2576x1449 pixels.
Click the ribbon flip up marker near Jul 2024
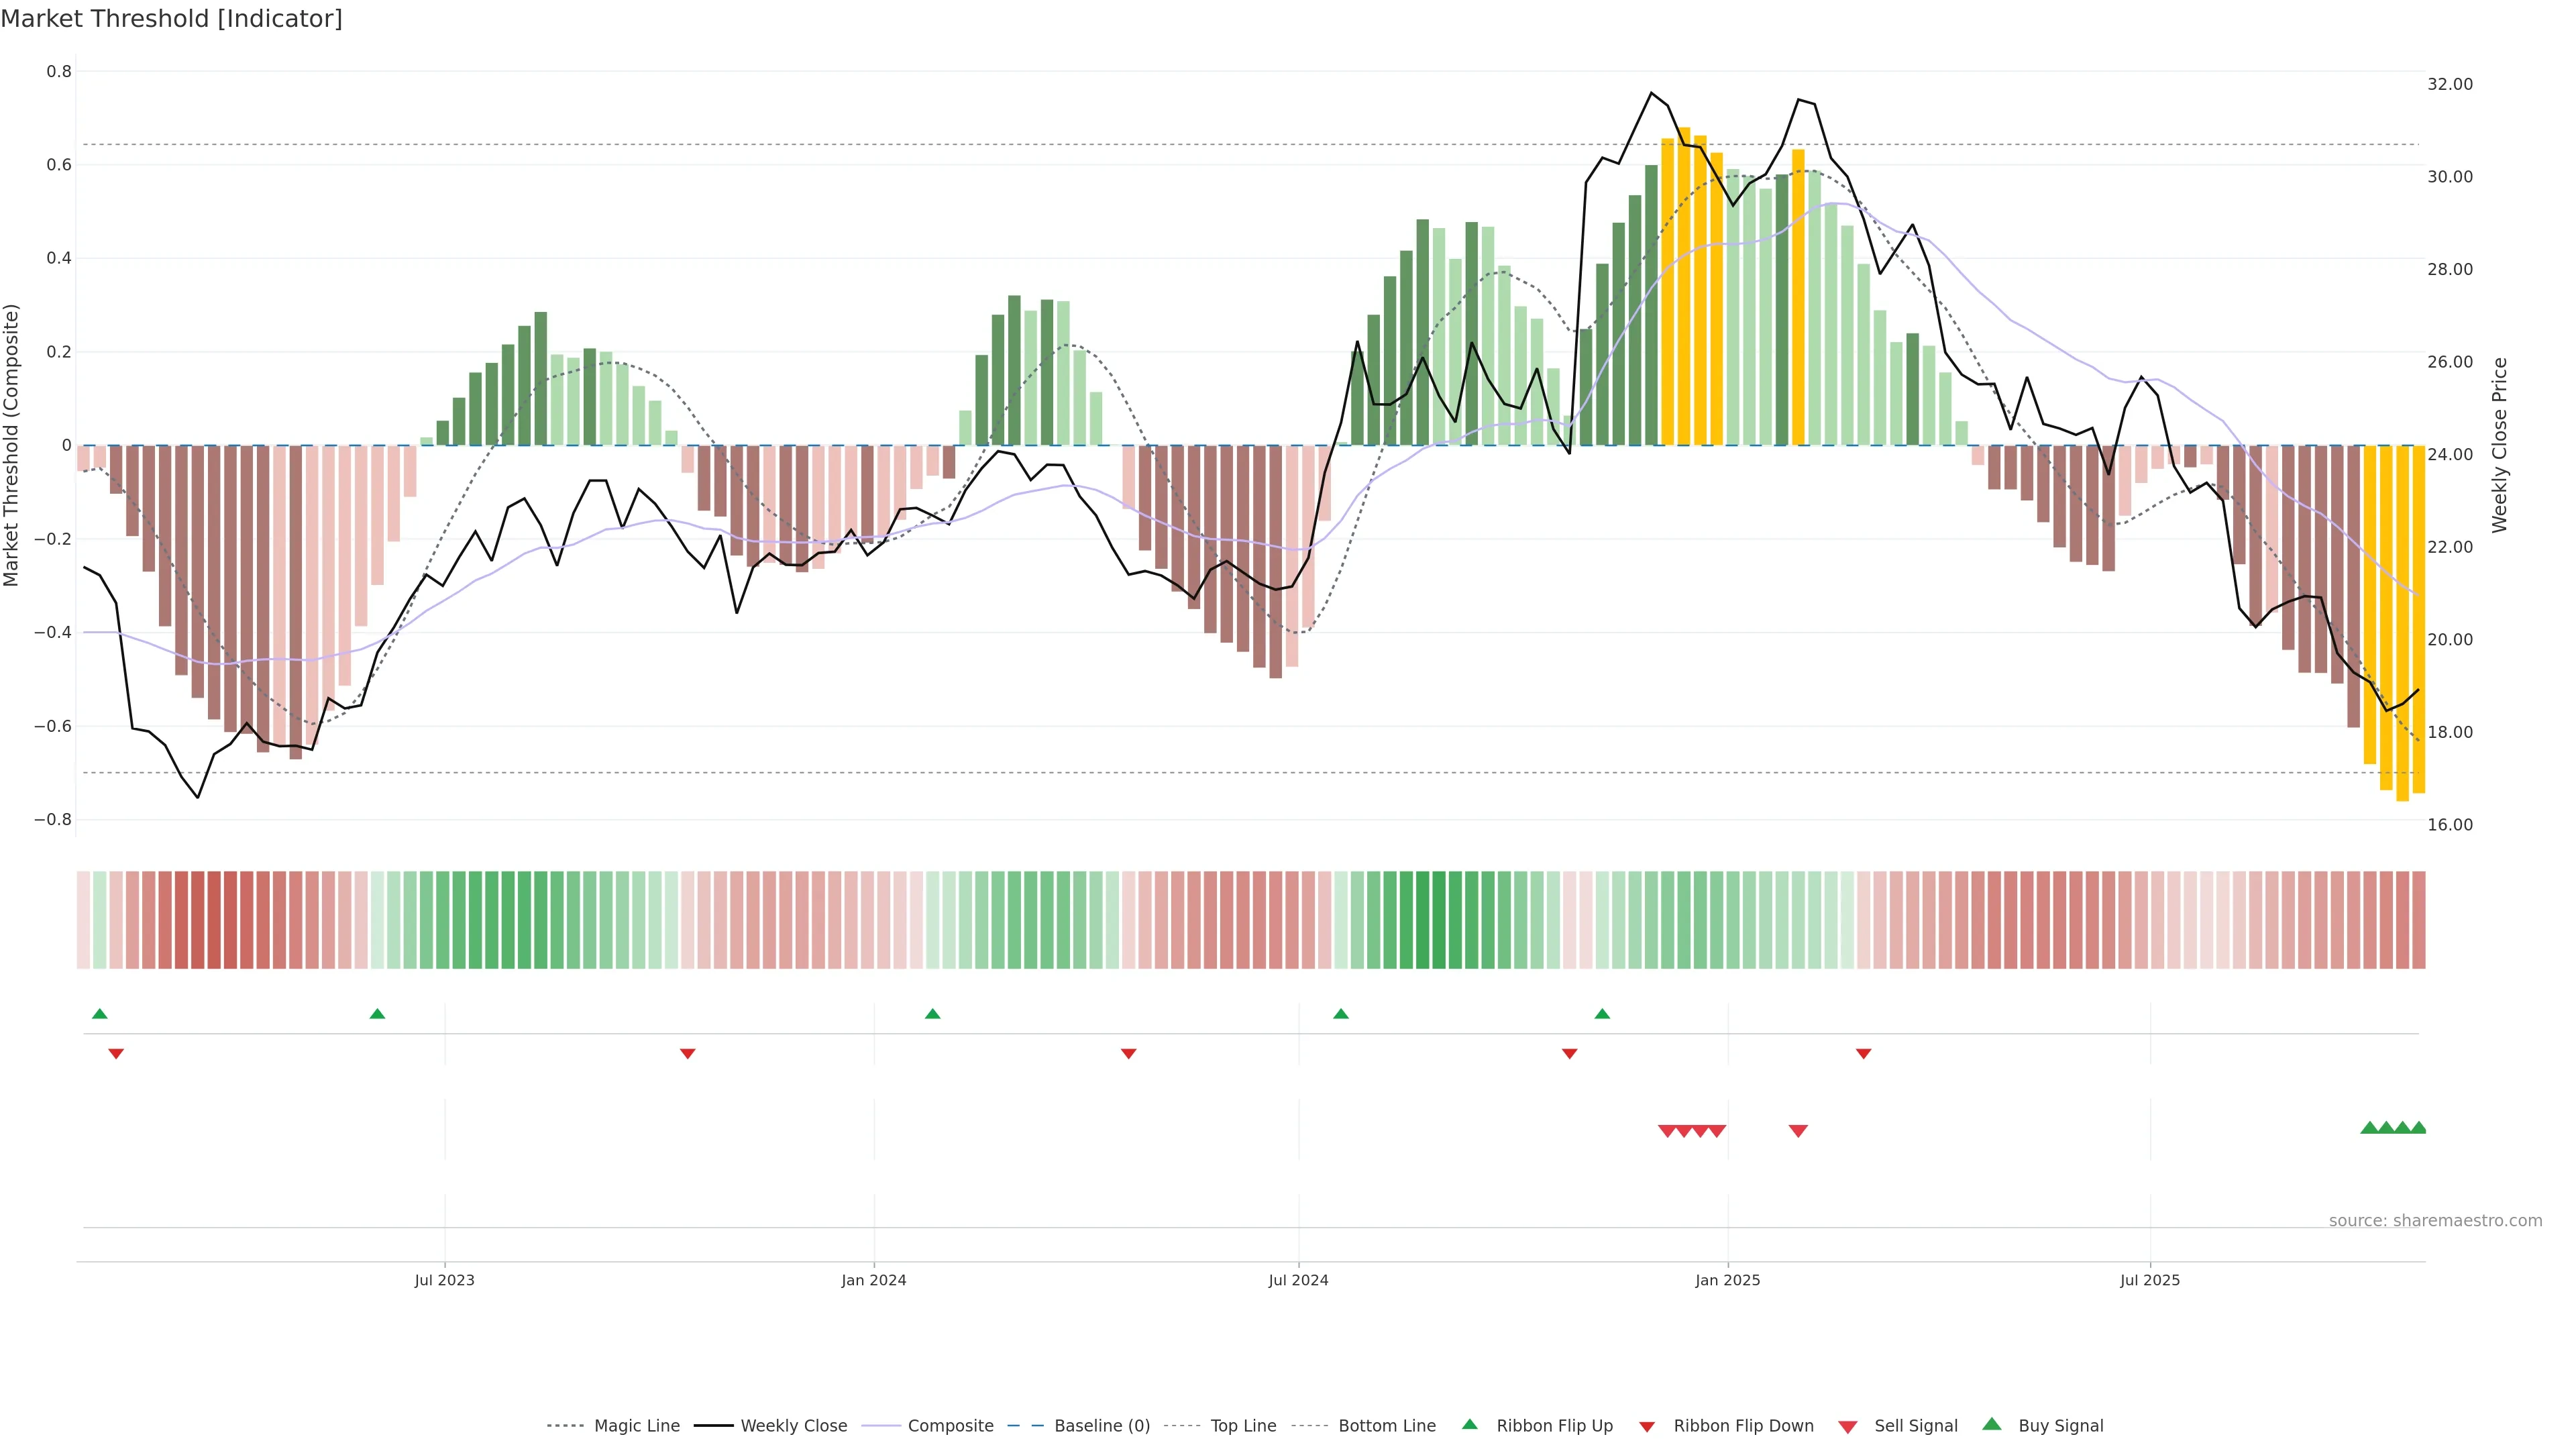[x=1341, y=1014]
